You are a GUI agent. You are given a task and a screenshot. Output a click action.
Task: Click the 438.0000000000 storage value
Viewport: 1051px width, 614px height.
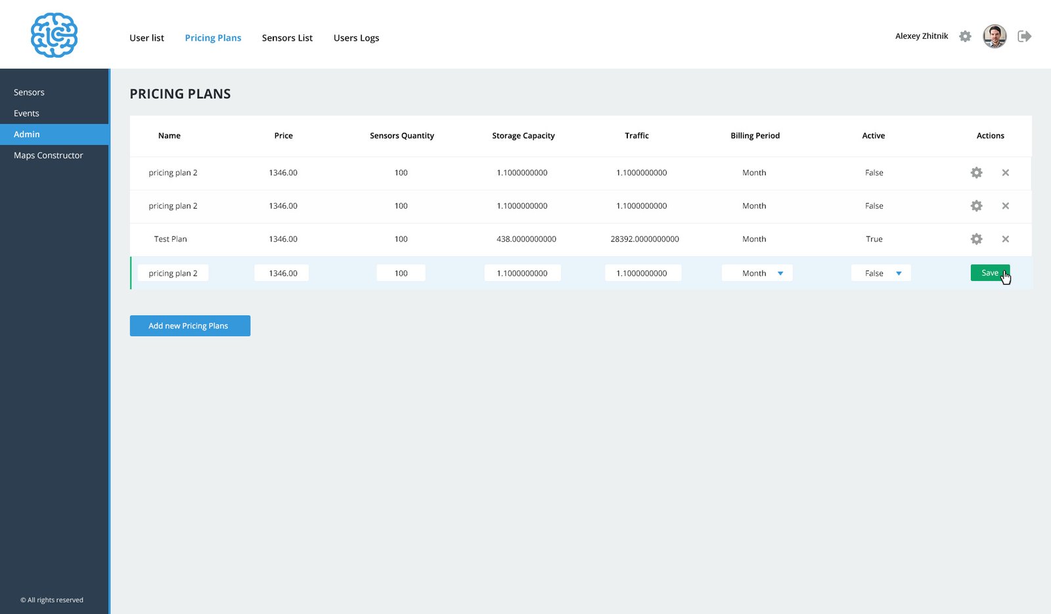tap(526, 239)
